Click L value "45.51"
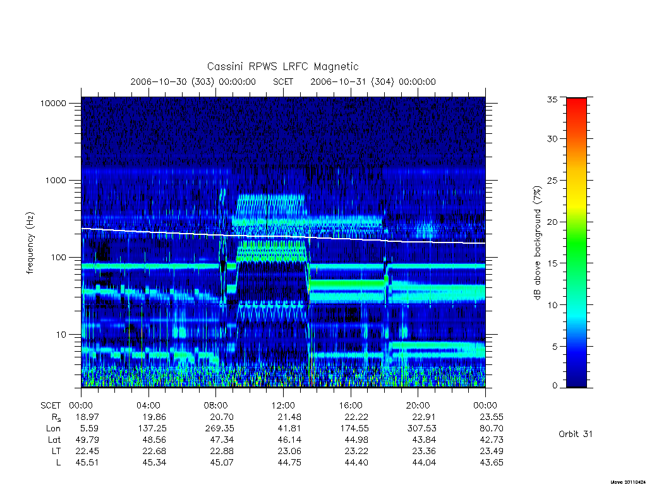The width and height of the screenshot is (647, 485). tap(87, 463)
